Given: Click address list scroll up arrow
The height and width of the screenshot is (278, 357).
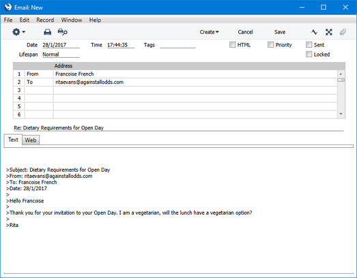Looking at the screenshot, I should click(341, 74).
